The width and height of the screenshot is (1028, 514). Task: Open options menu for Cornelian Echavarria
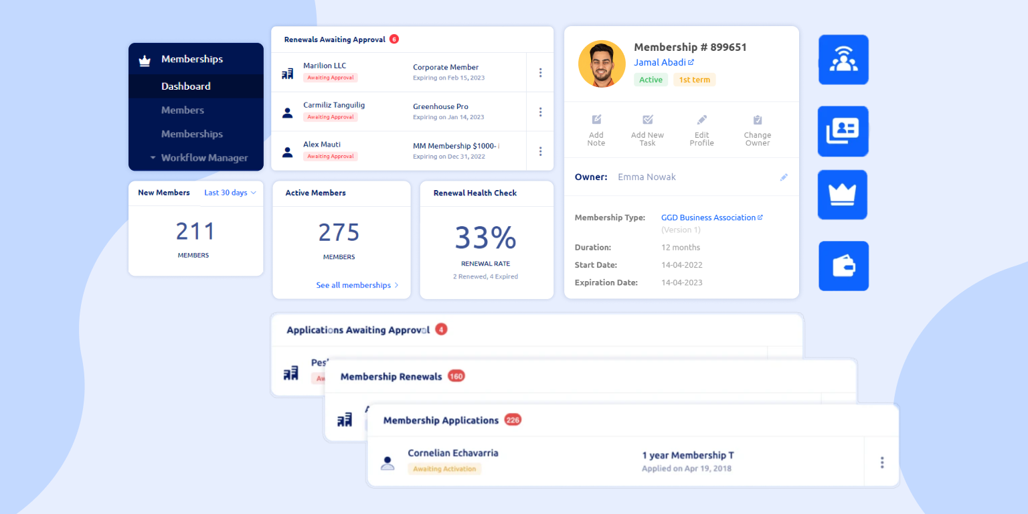[881, 462]
